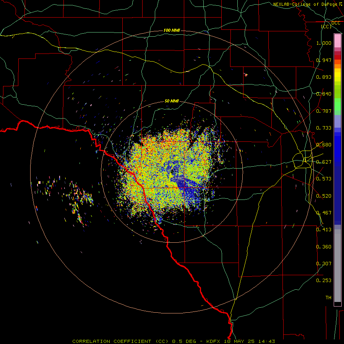Click the 0.467 color scale value
344x344 pixels.
pyautogui.click(x=324, y=213)
